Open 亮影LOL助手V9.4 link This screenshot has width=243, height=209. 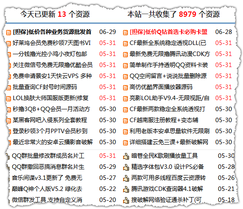pos(169,98)
